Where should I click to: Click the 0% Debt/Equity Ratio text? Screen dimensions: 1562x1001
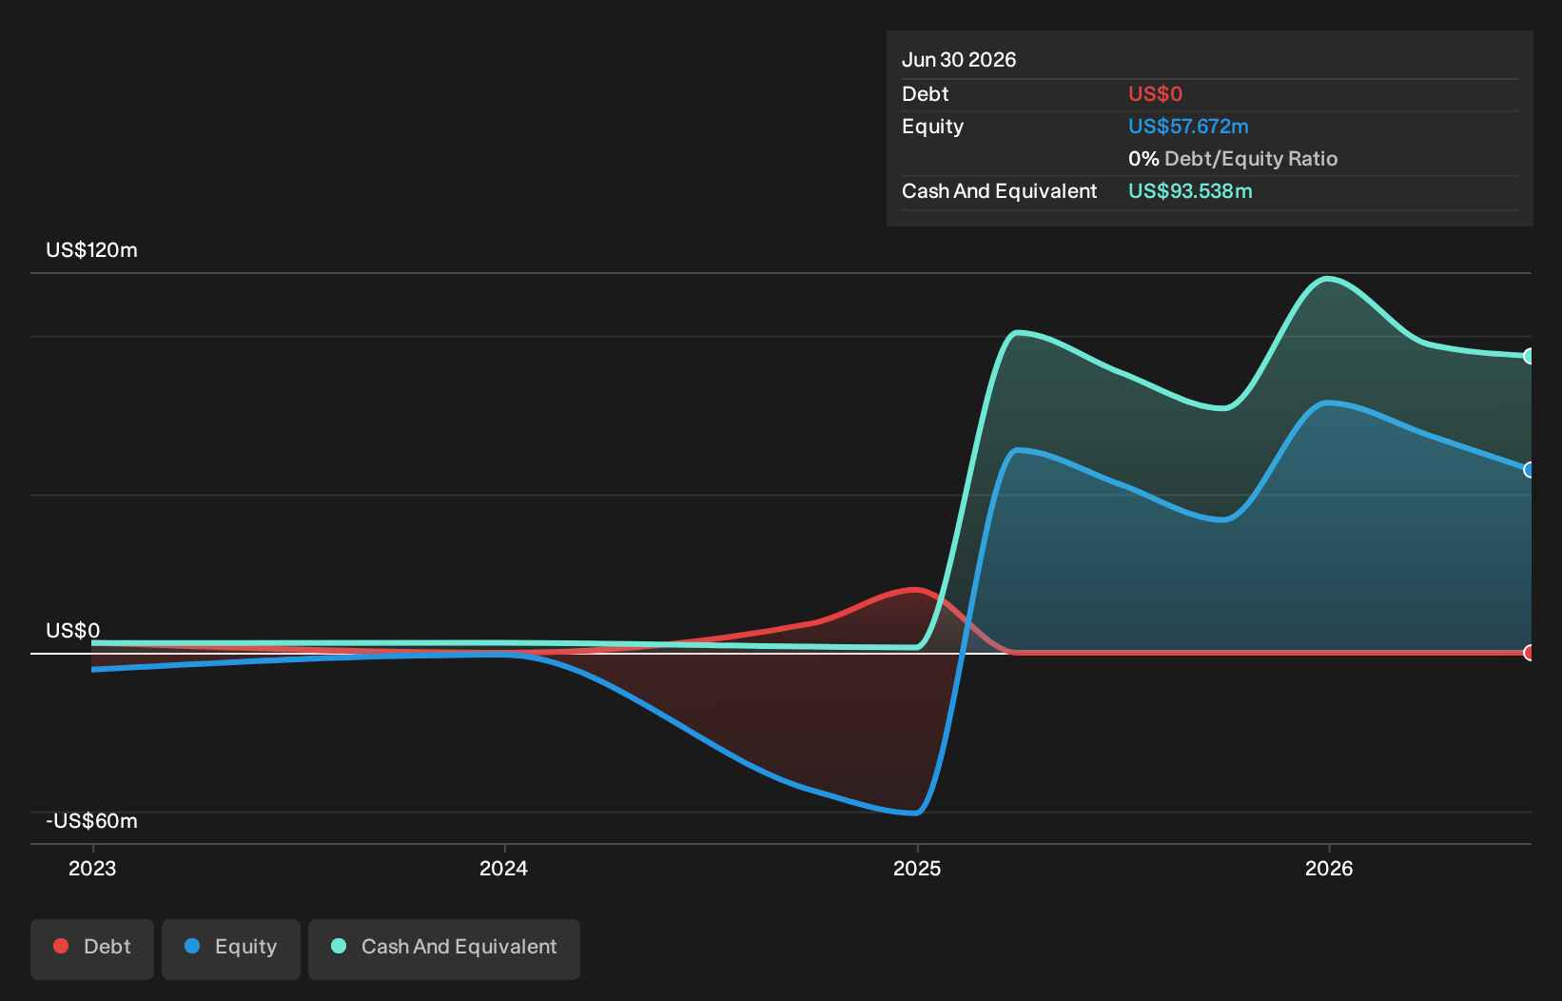pos(1233,159)
